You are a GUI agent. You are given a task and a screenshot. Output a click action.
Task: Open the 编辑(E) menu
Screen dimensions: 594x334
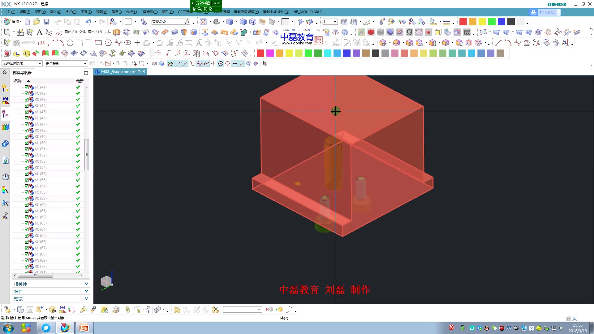point(25,12)
